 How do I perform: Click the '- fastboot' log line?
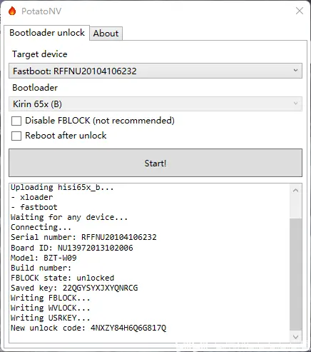coord(34,207)
